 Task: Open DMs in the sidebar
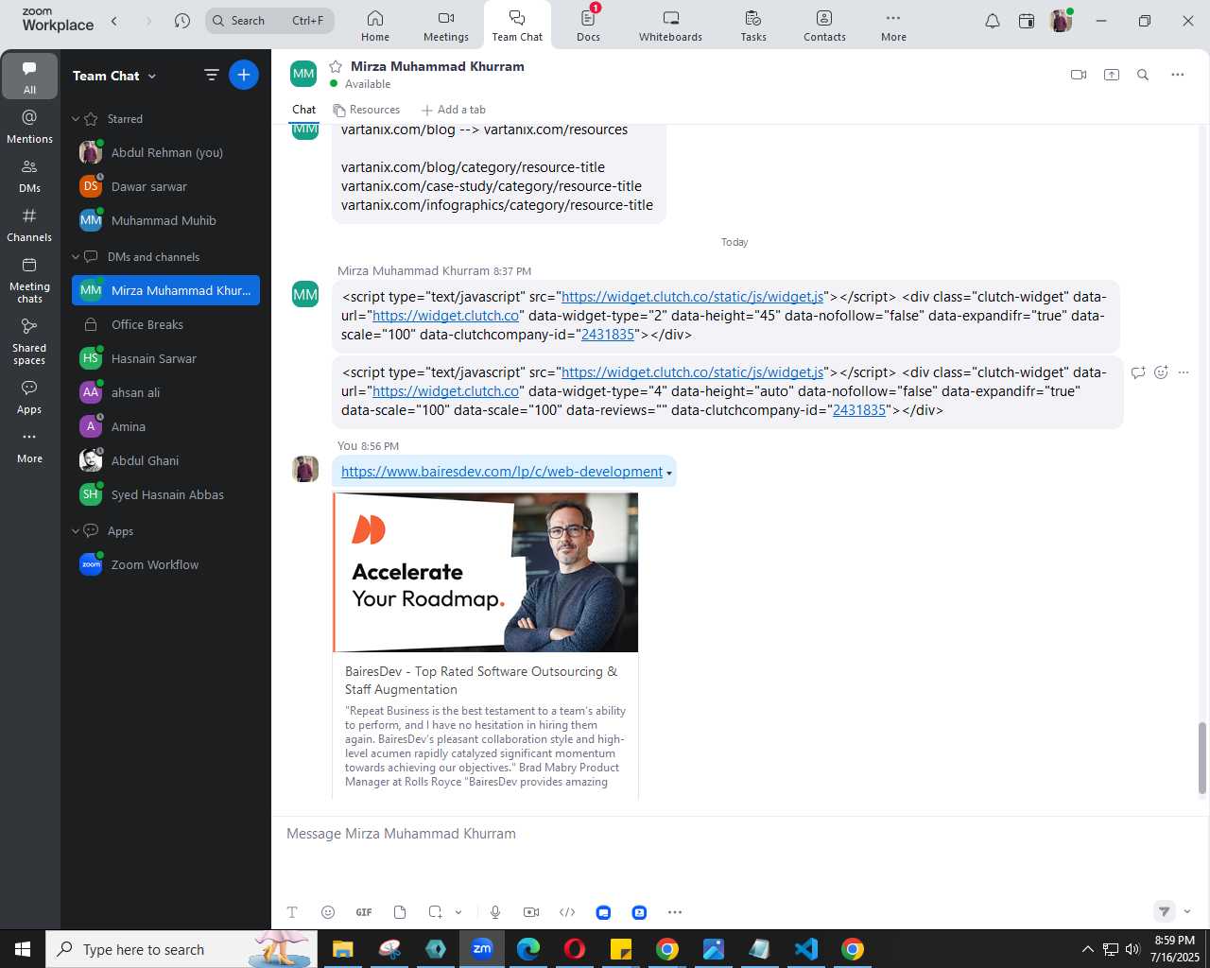click(x=29, y=176)
